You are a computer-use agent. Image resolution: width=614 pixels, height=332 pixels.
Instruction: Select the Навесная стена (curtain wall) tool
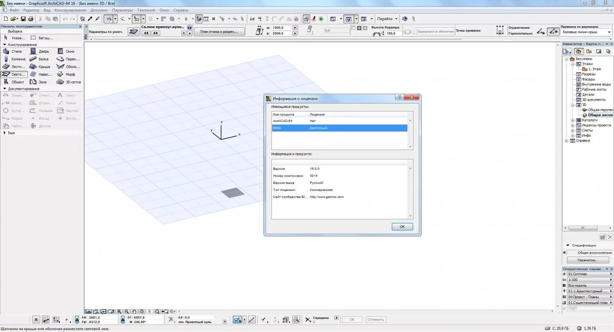click(x=40, y=74)
